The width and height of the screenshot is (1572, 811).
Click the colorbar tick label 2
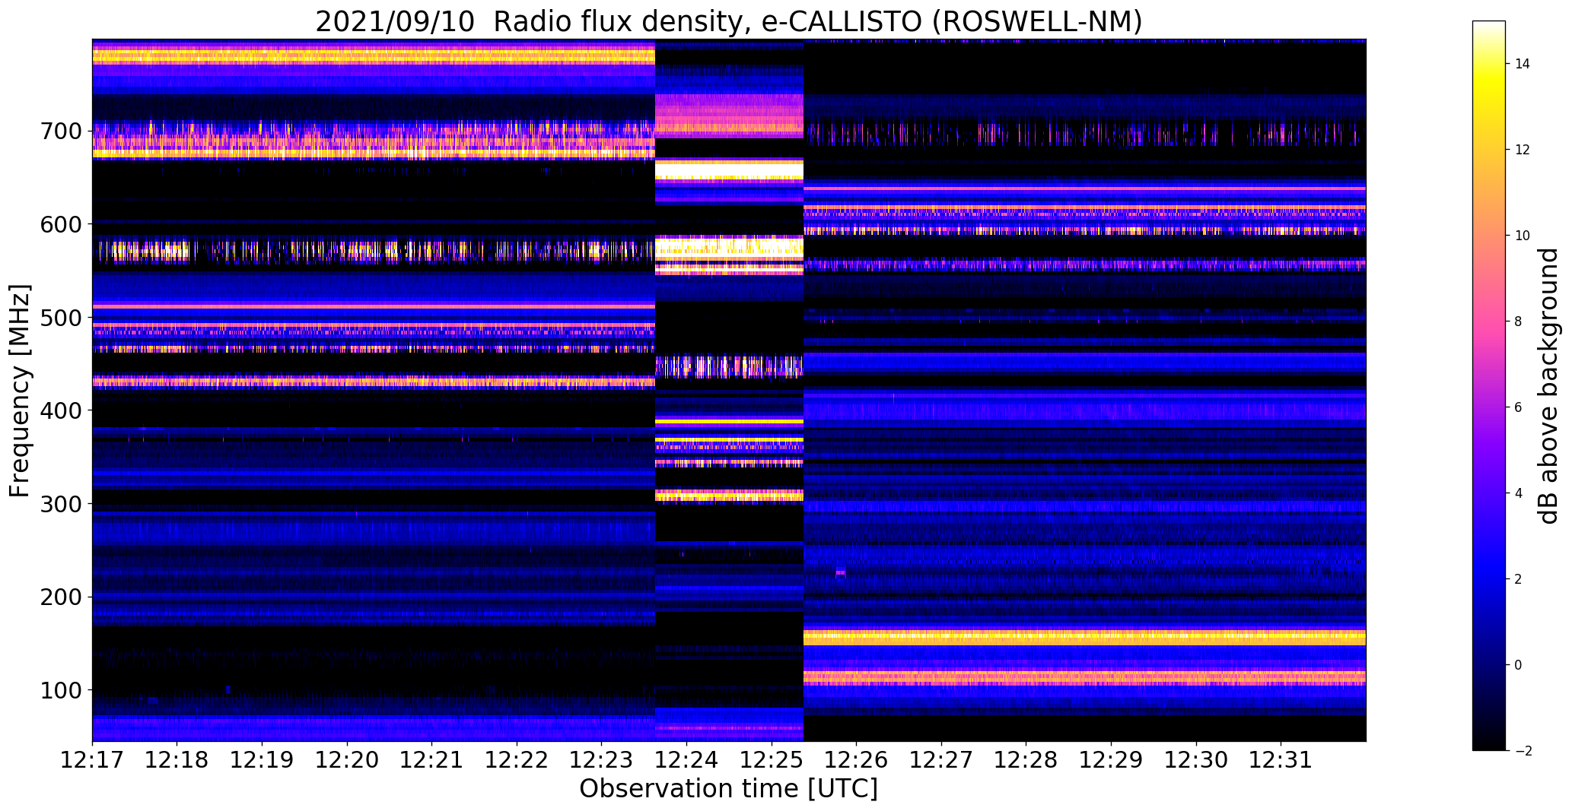(1519, 579)
